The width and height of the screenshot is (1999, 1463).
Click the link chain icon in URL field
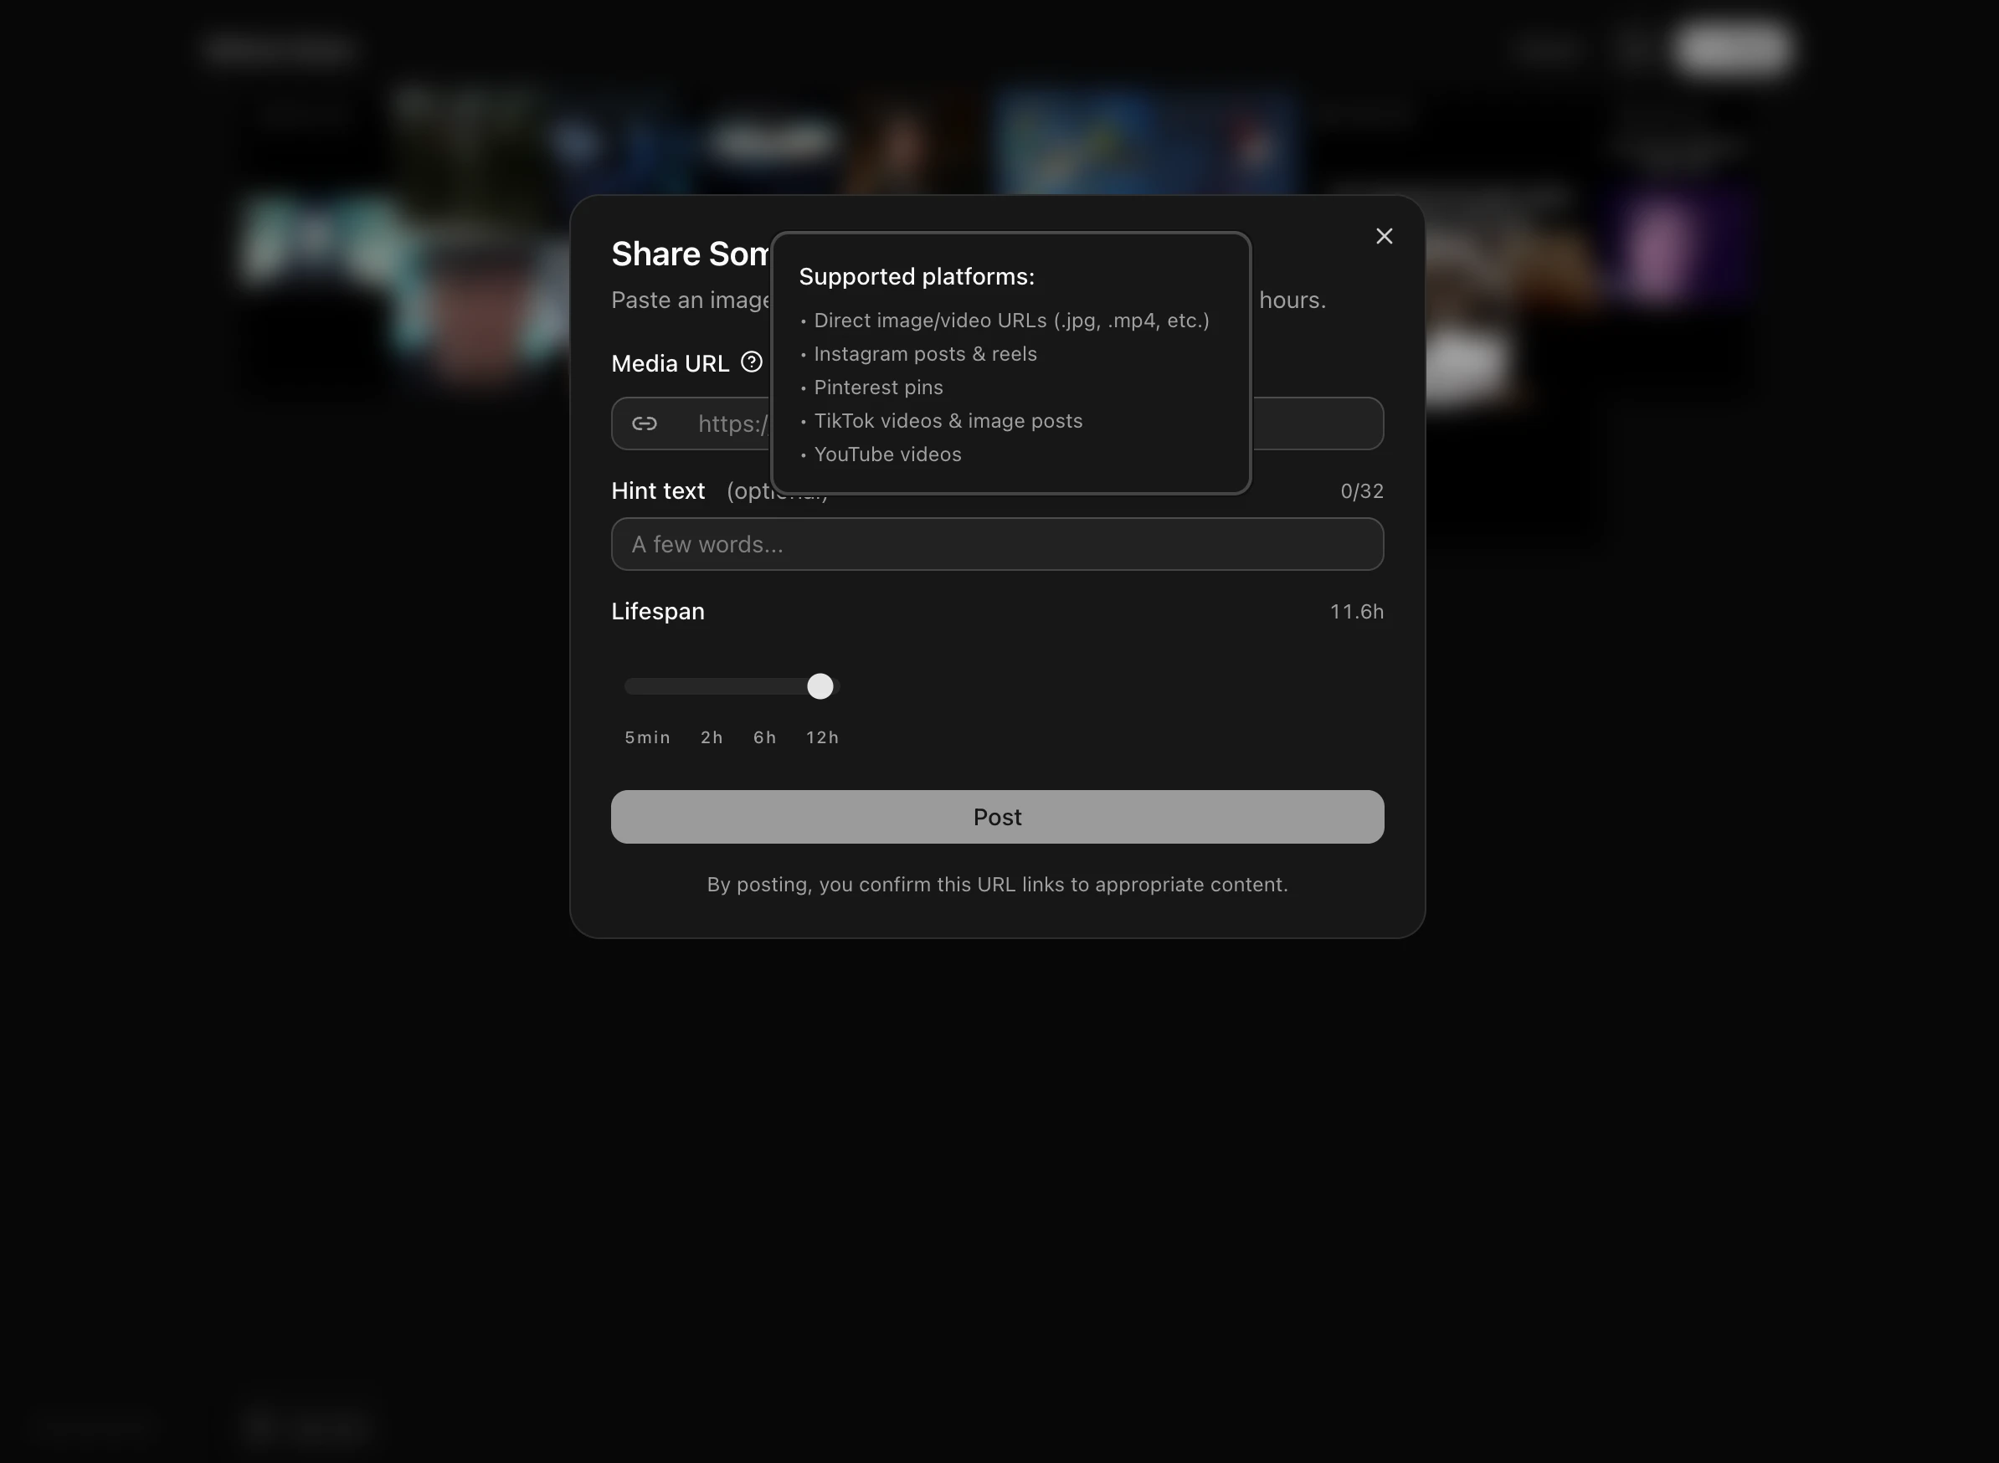point(644,423)
